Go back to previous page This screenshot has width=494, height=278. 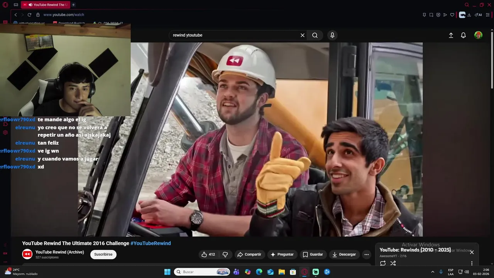15,15
